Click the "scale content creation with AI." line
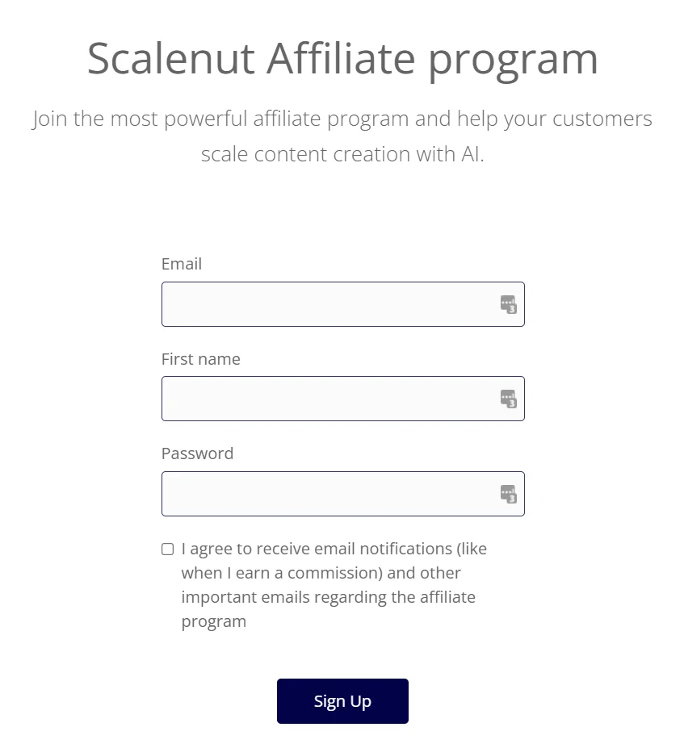This screenshot has height=748, width=684. coord(342,154)
